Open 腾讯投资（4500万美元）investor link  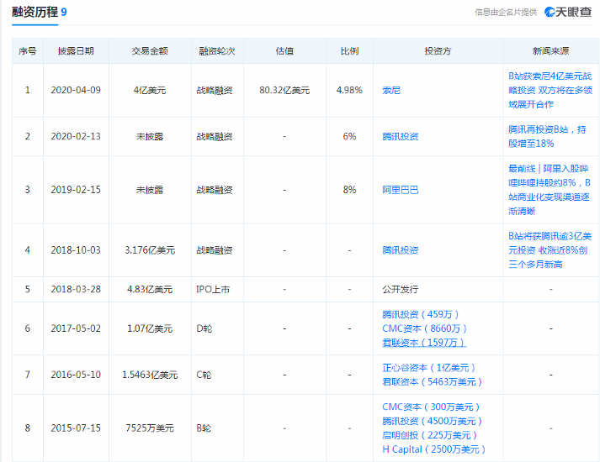pos(432,422)
